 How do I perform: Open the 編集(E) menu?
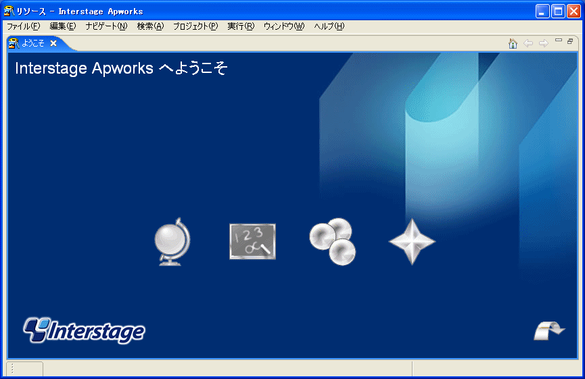(63, 26)
